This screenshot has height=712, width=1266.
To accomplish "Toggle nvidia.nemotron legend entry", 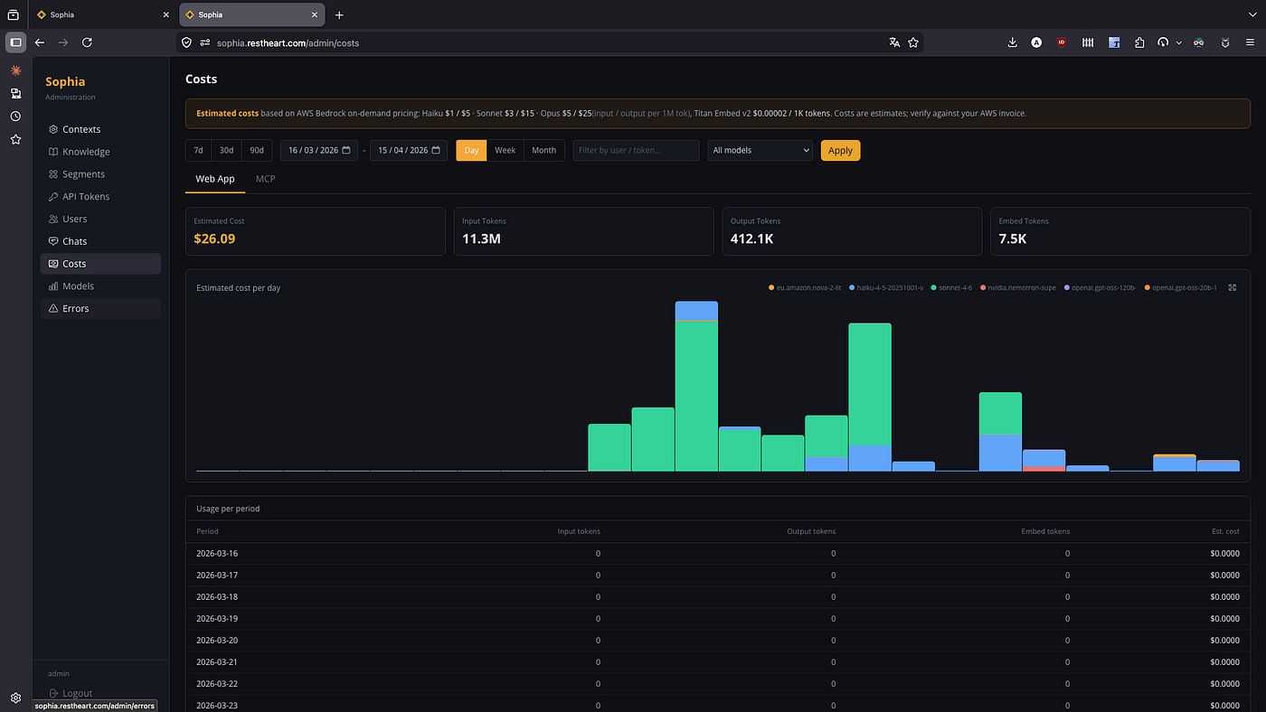I will (1017, 287).
